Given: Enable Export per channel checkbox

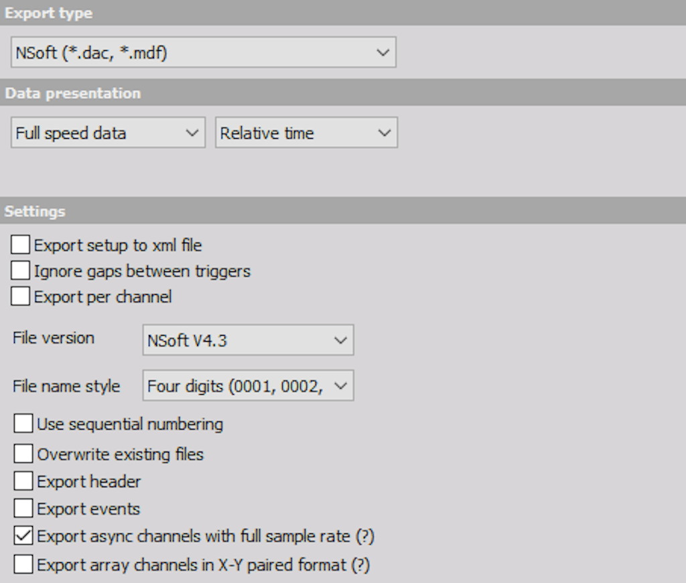Looking at the screenshot, I should [21, 296].
